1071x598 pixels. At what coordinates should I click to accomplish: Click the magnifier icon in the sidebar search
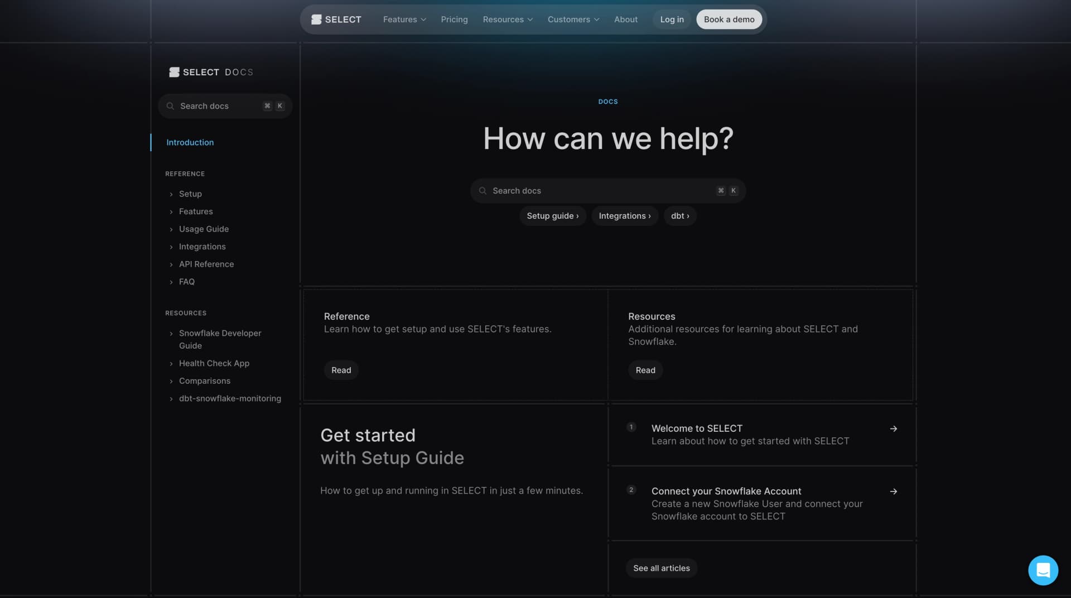click(171, 106)
